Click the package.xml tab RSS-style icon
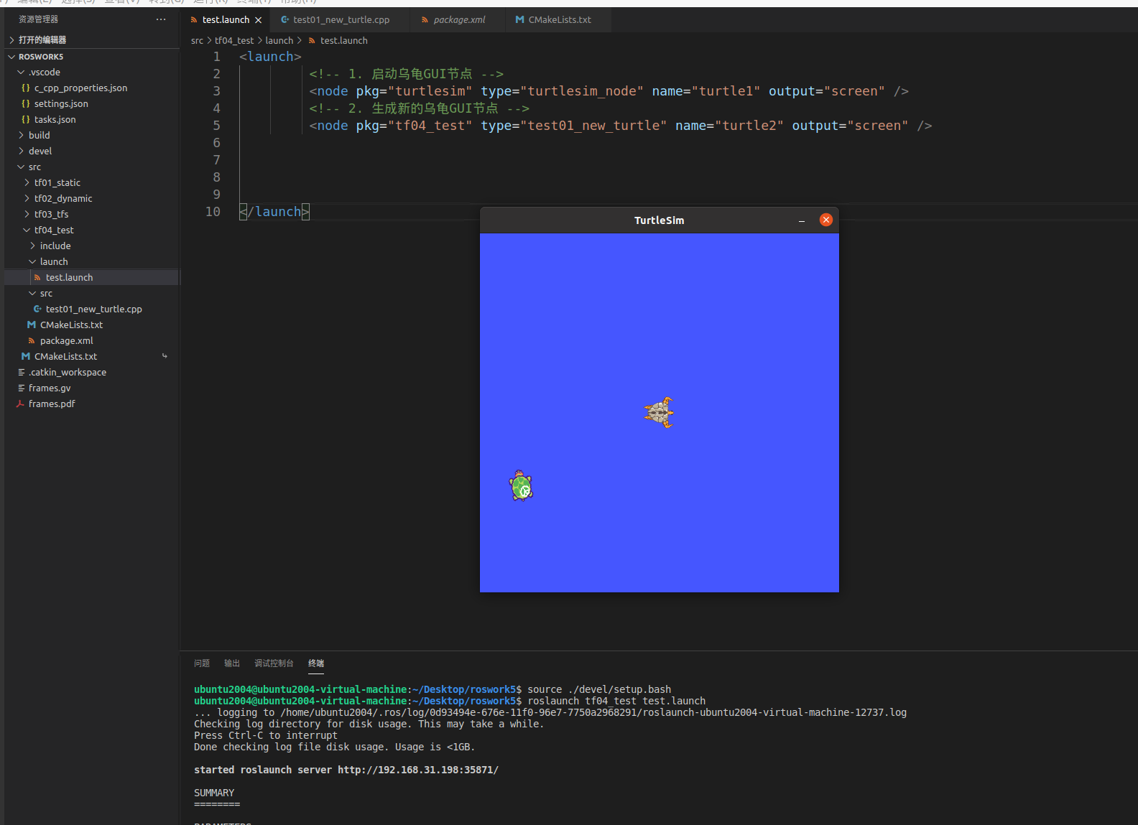The height and width of the screenshot is (825, 1138). tap(425, 20)
